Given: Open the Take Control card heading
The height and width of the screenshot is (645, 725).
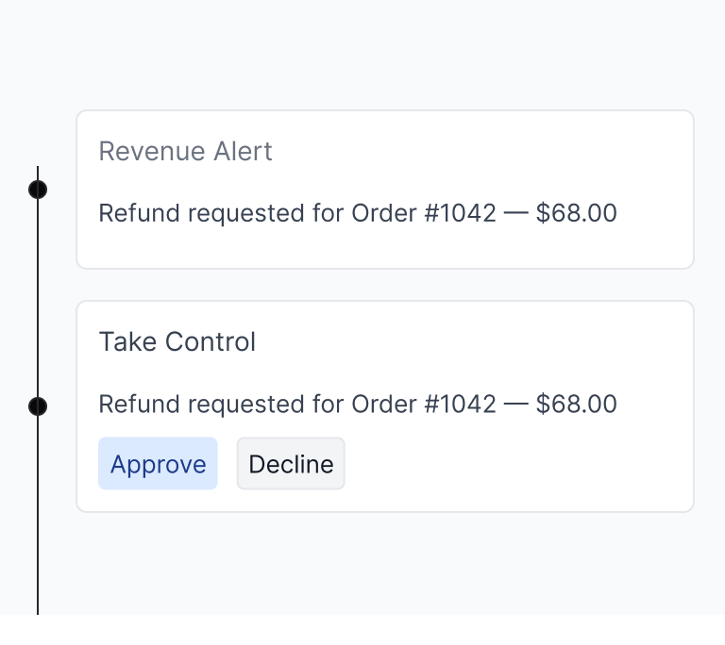Looking at the screenshot, I should click(x=177, y=342).
